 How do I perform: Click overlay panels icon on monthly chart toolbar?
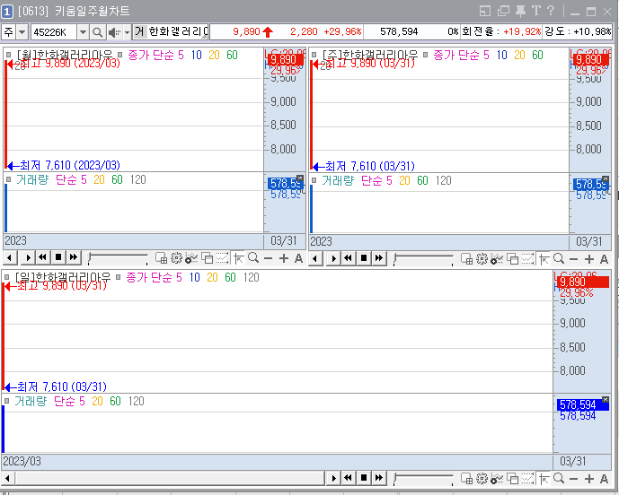[x=207, y=258]
